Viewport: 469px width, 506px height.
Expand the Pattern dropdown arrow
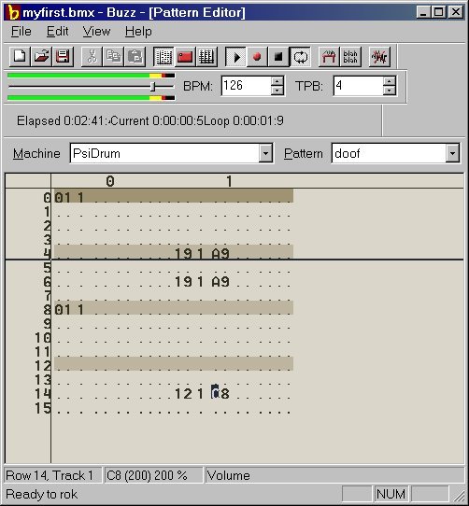point(452,153)
